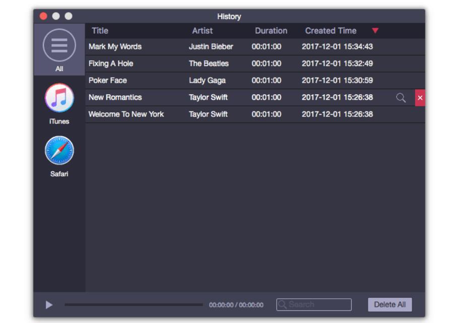This screenshot has height=323, width=454.
Task: Play the selected recording
Action: [49, 305]
